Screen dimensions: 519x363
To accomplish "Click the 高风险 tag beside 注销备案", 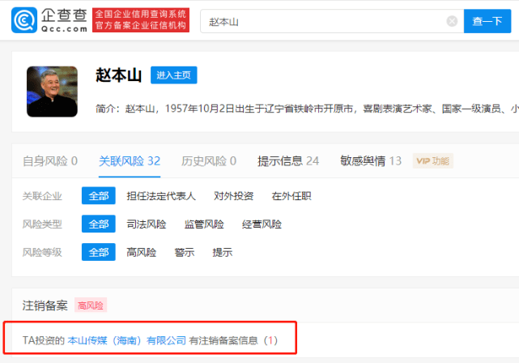I will 91,305.
